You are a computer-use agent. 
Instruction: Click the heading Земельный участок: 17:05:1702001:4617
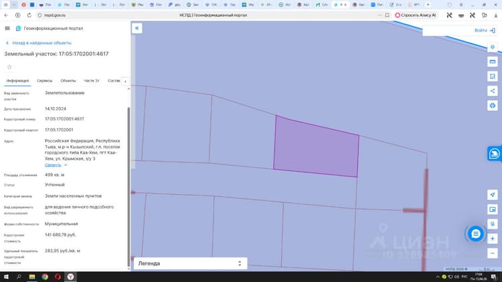[x=56, y=54]
